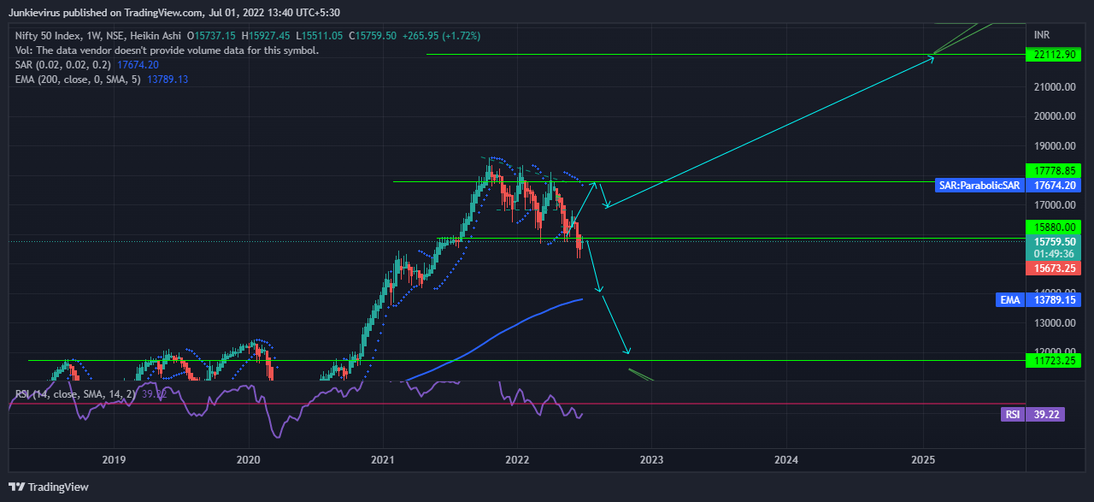Click the green 15880.00 price label

point(1052,227)
